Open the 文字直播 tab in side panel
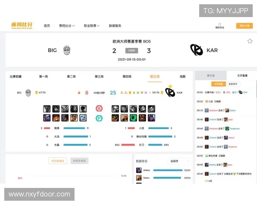Screen dimensions: 257x205 [242, 76]
